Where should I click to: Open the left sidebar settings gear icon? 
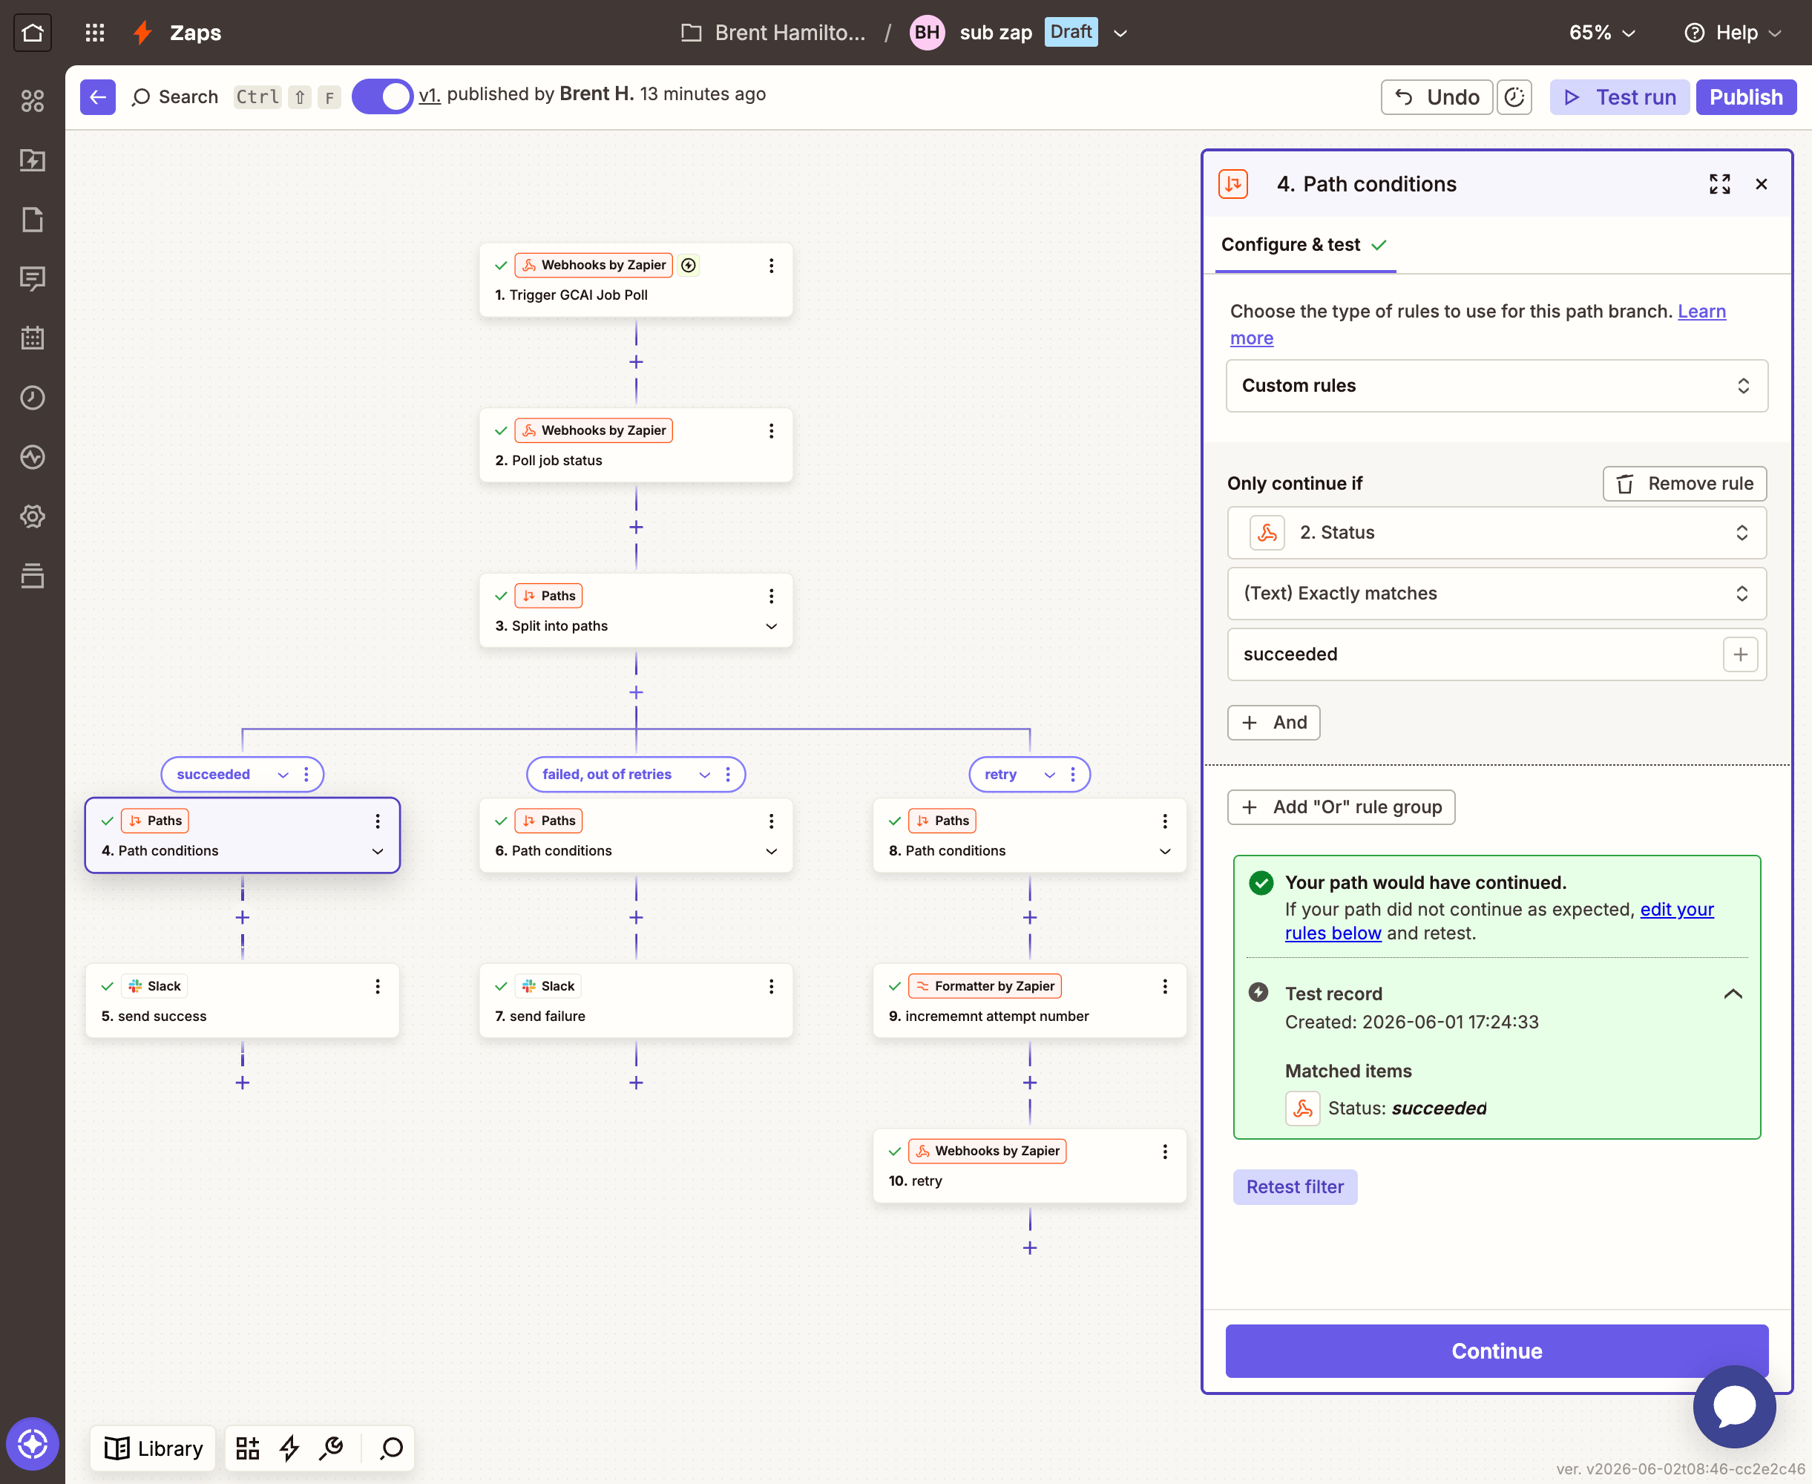(x=33, y=516)
